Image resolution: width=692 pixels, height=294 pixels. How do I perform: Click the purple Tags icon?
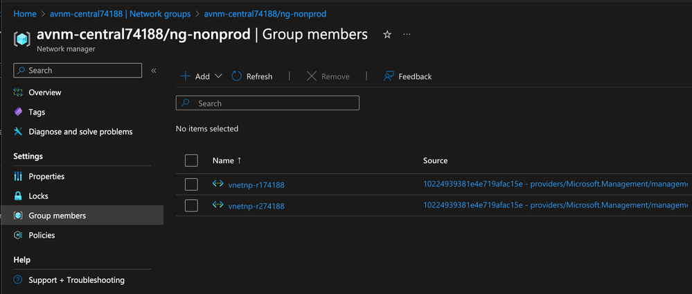click(x=18, y=112)
